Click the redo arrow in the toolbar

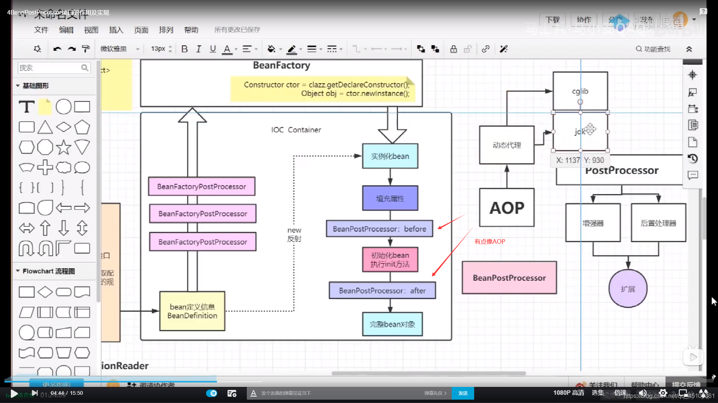coord(71,49)
